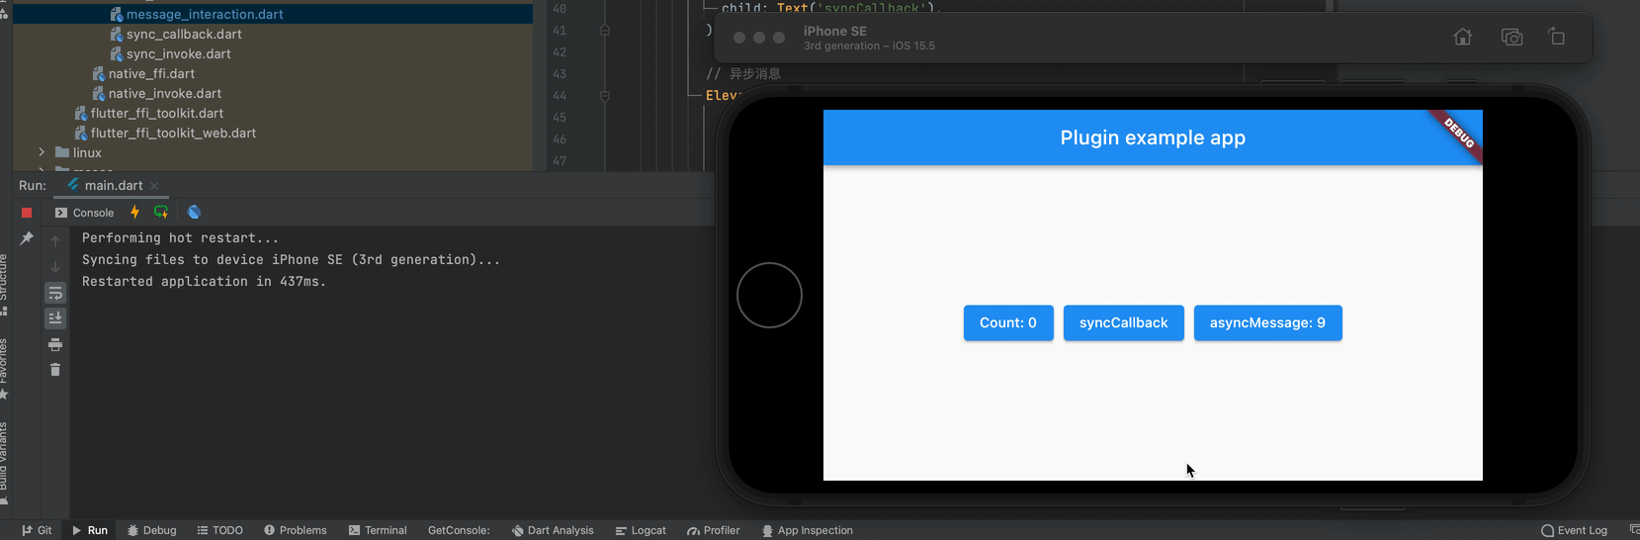Expand the linux folder
Screen dimensions: 1640x540
click(x=42, y=152)
